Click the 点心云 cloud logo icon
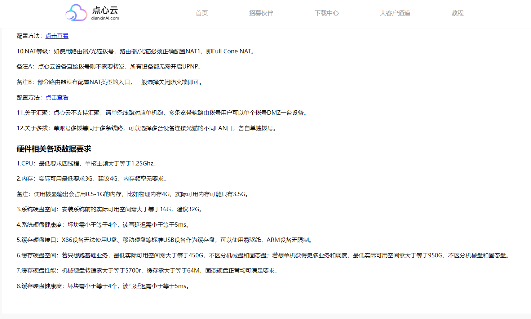Screen dimensions: 531x319 tap(76, 13)
